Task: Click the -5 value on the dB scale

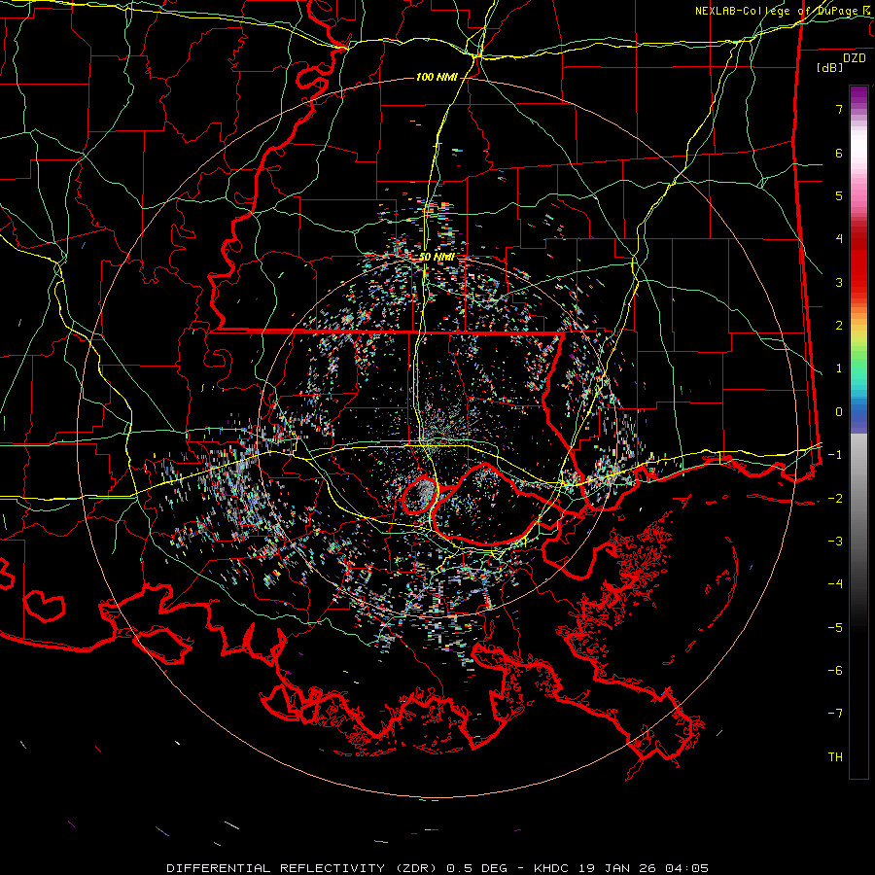Action: [x=835, y=628]
